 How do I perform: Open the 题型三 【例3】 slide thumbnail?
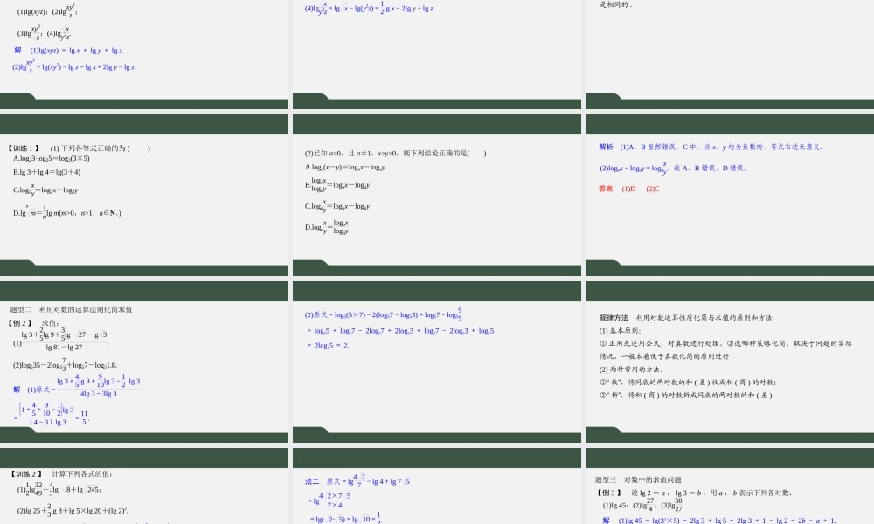[730, 486]
